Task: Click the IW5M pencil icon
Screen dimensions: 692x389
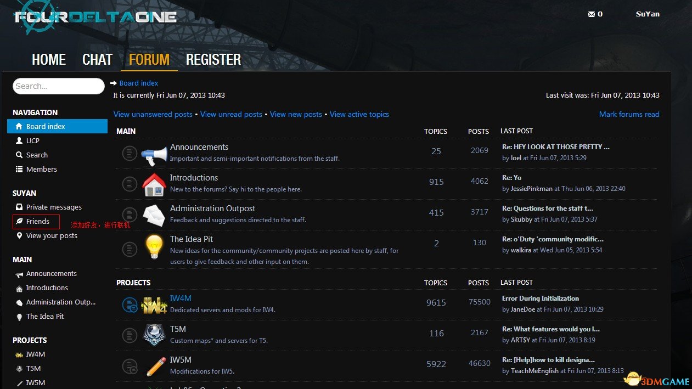Action: click(x=155, y=365)
